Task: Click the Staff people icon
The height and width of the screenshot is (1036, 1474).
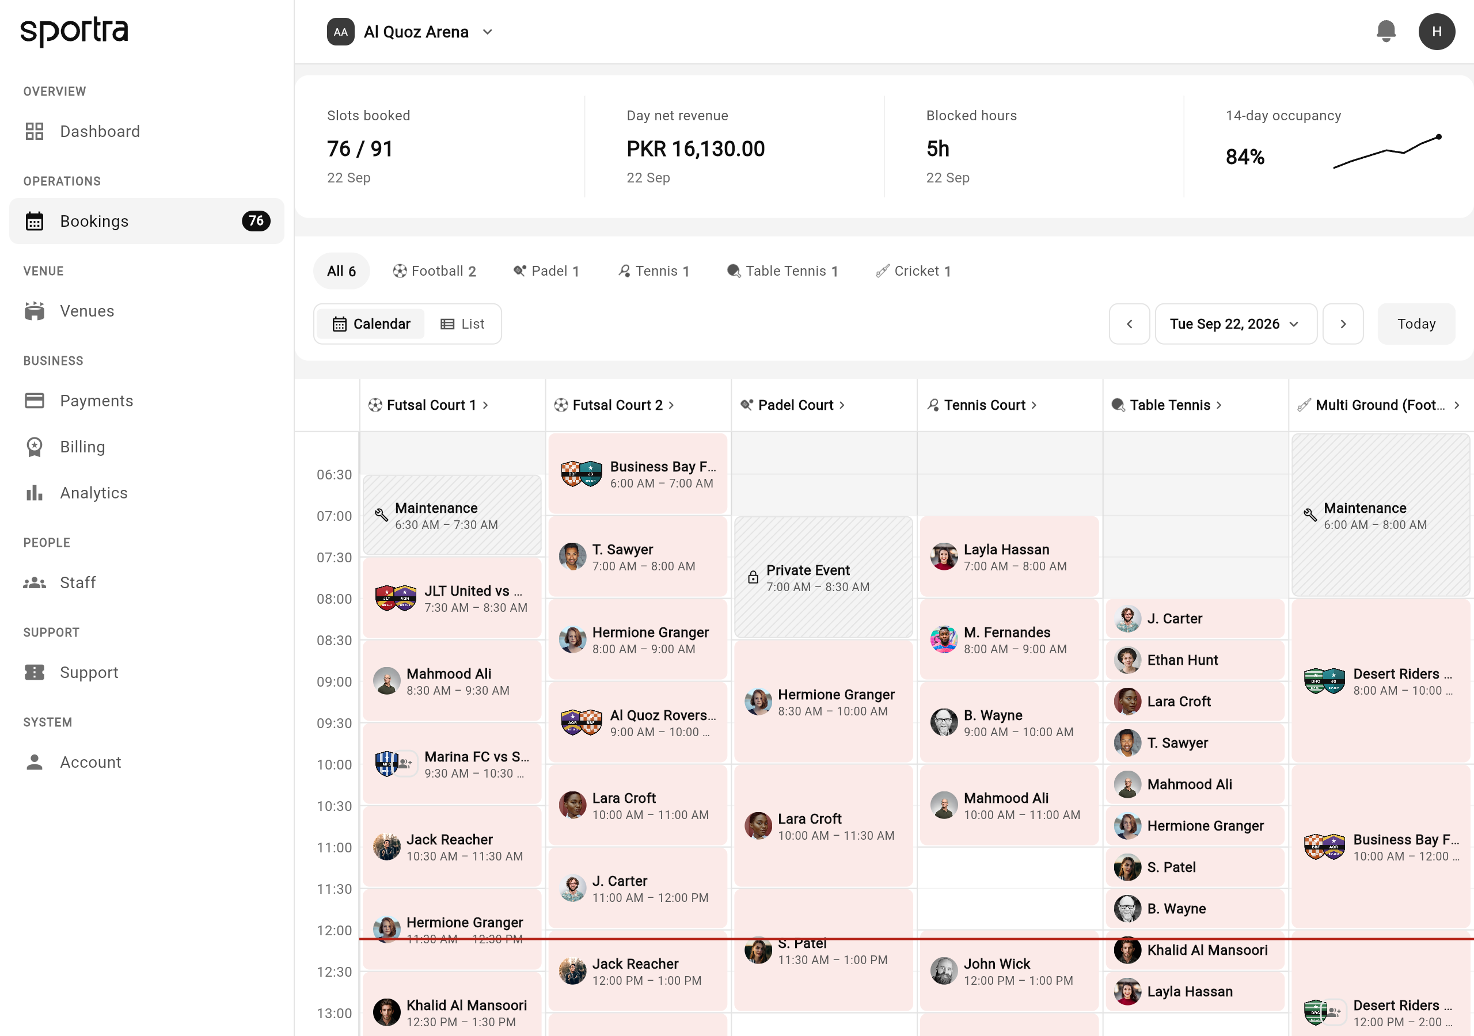Action: click(x=34, y=582)
